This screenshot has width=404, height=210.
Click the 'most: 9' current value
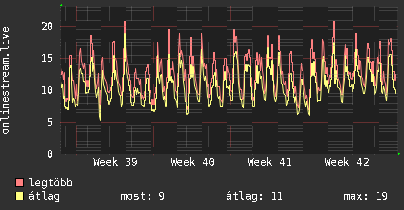click(143, 196)
